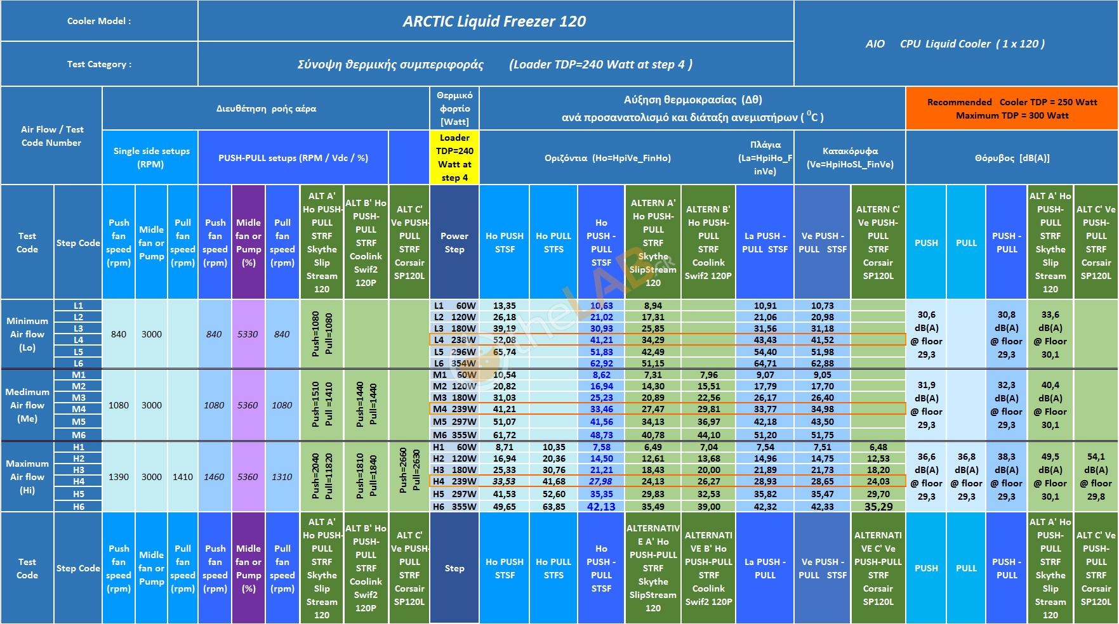1119x624 pixels.
Task: Click the pump speed value "5330"
Action: click(x=248, y=334)
